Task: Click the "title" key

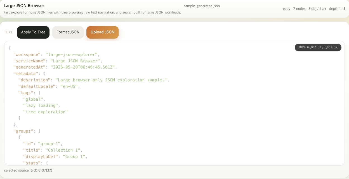Action: click(32, 150)
